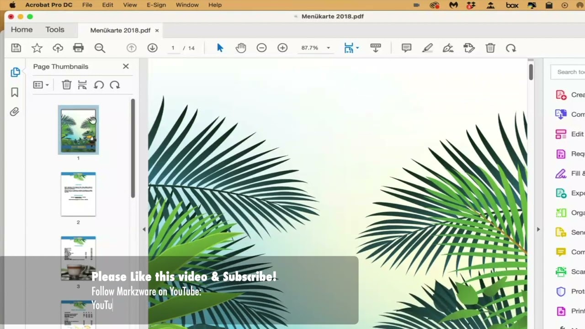
Task: Click the stamp tool icon
Action: (469, 48)
